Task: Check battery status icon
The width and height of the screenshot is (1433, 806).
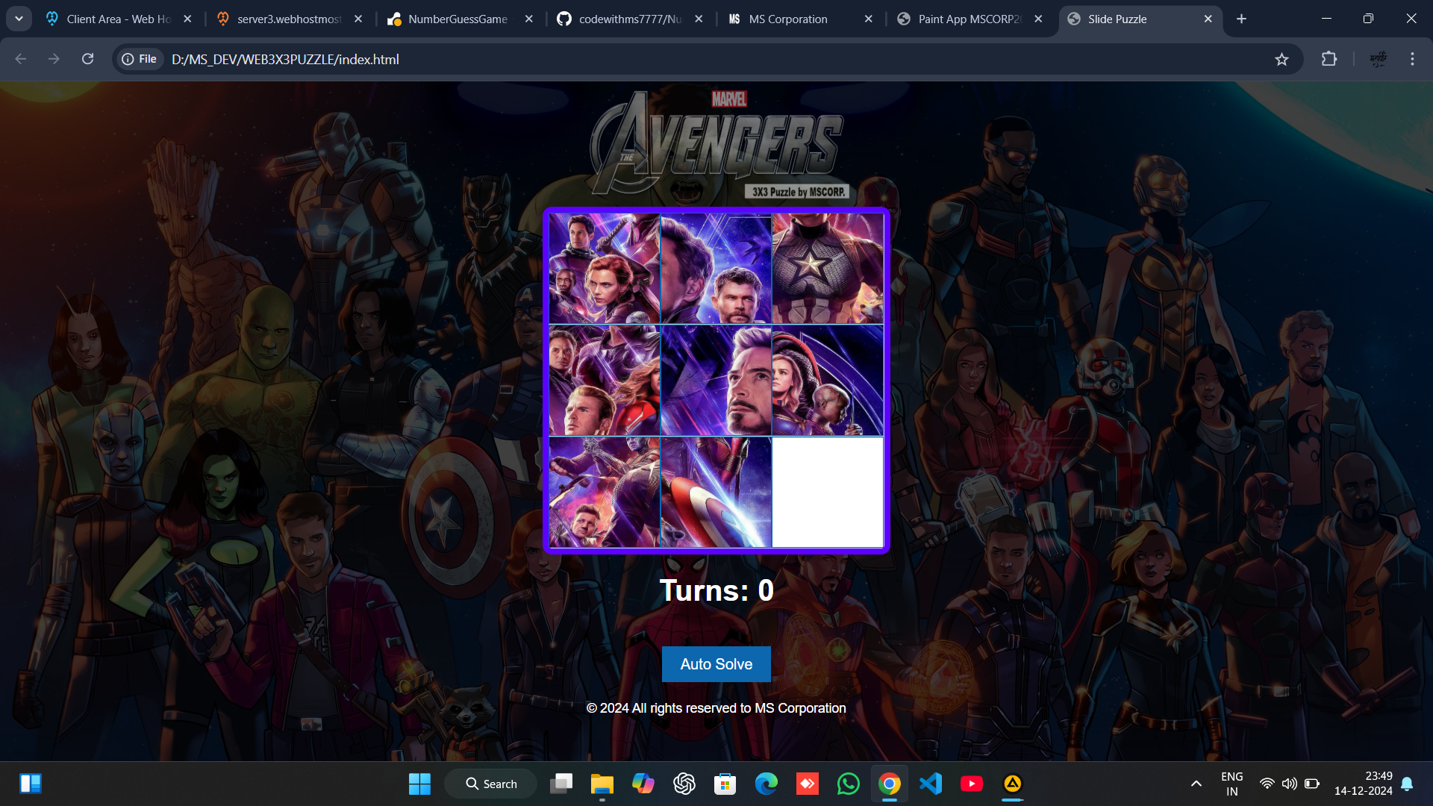Action: click(1312, 784)
